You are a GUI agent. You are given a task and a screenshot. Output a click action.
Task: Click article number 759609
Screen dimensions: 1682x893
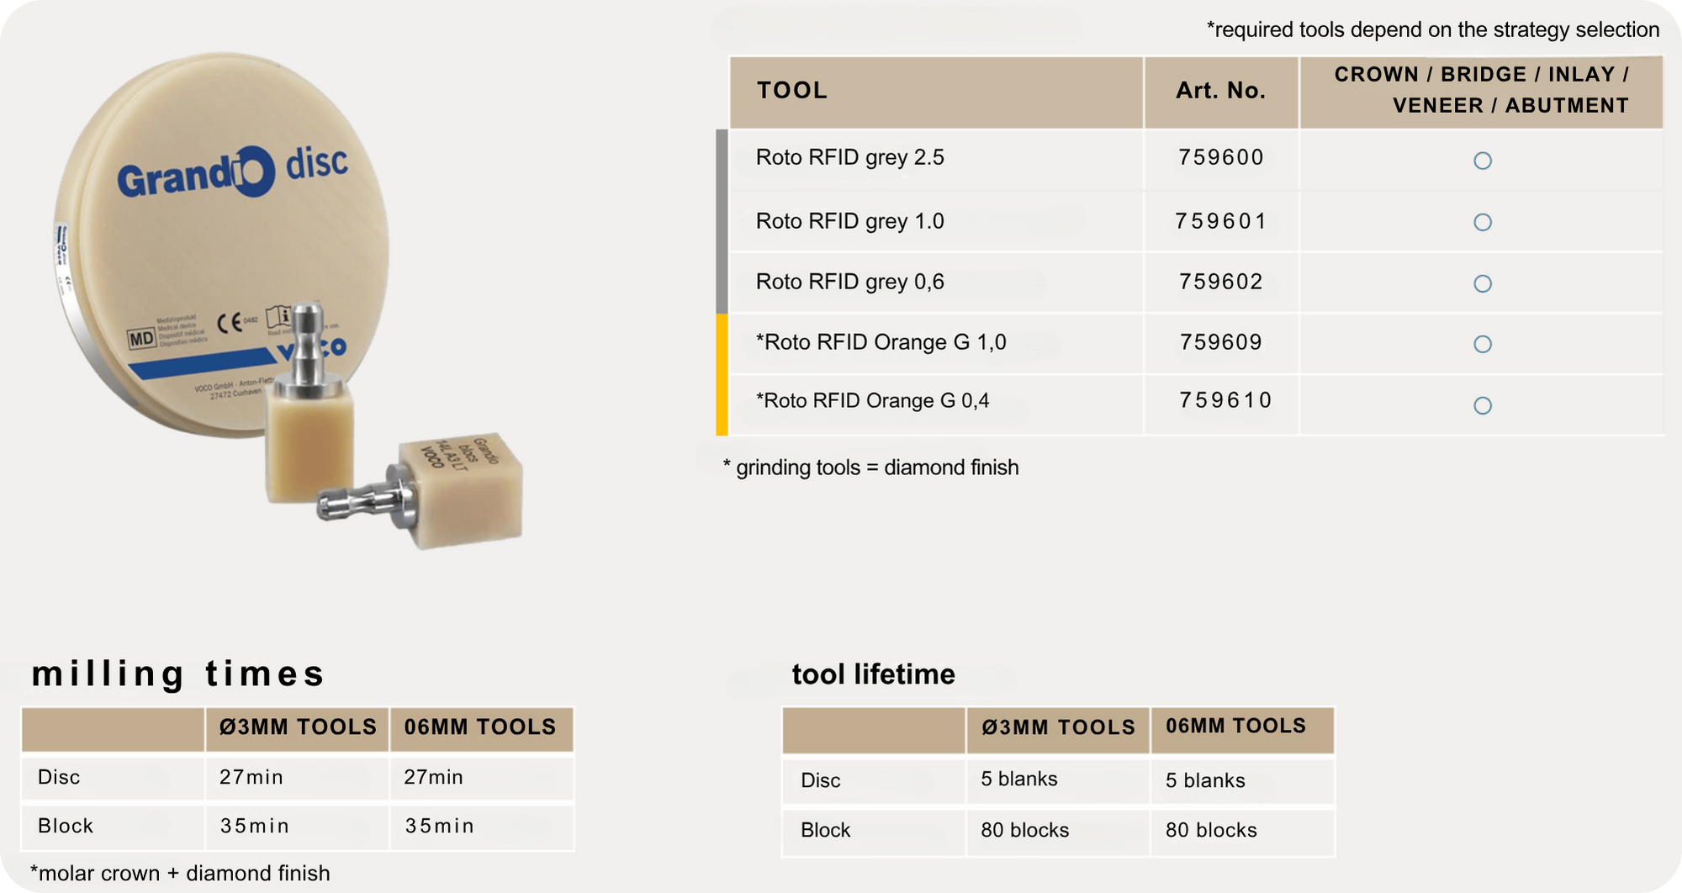(x=1221, y=342)
